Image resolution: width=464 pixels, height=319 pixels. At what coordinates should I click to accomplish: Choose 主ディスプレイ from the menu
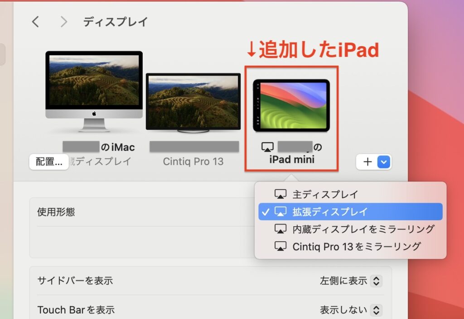(350, 195)
